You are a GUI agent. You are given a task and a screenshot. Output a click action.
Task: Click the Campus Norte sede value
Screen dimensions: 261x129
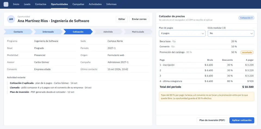(115, 41)
